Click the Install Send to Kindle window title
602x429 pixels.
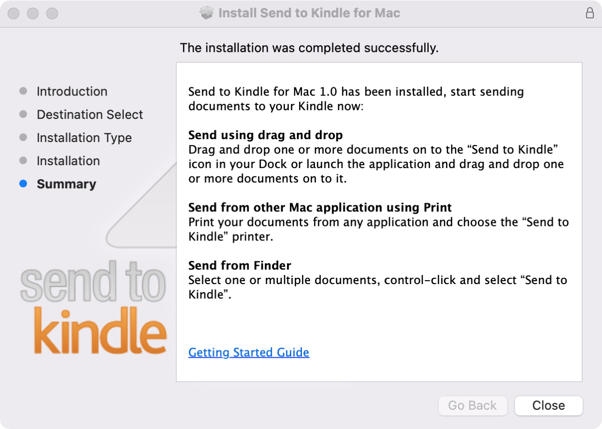309,13
